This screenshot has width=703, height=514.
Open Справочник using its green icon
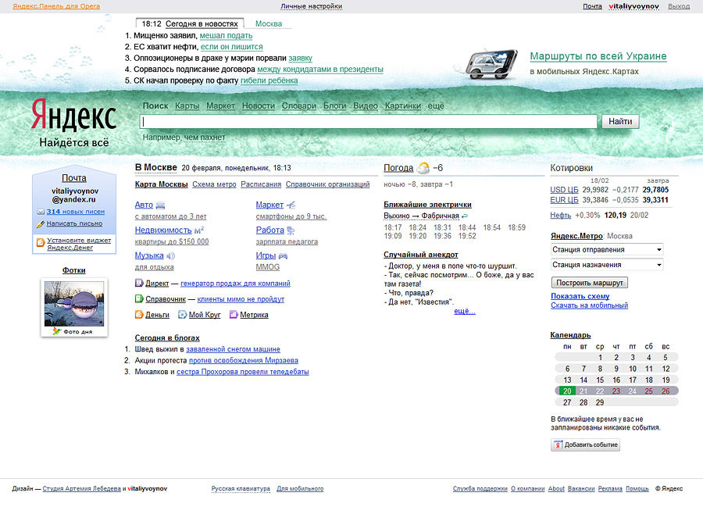click(138, 299)
